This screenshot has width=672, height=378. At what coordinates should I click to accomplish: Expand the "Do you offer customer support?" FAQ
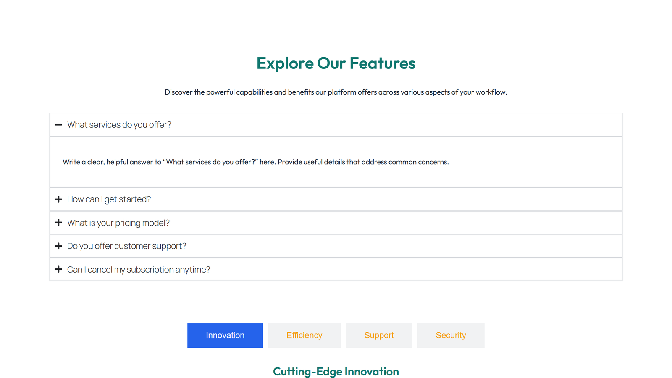pyautogui.click(x=126, y=246)
